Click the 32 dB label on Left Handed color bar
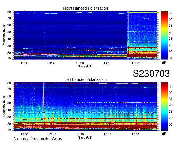 [x=170, y=86]
